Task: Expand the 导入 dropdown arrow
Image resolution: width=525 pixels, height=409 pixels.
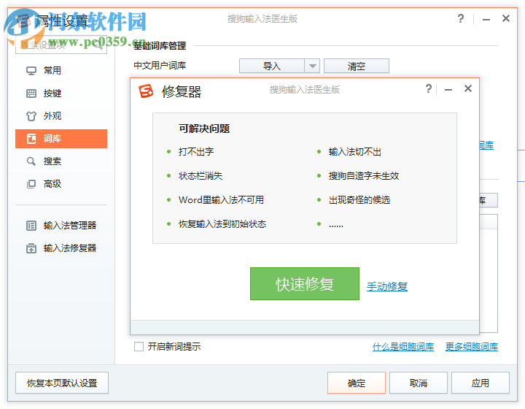Action: 312,66
